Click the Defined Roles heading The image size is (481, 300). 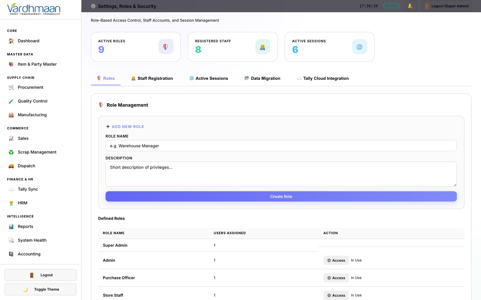coord(112,218)
